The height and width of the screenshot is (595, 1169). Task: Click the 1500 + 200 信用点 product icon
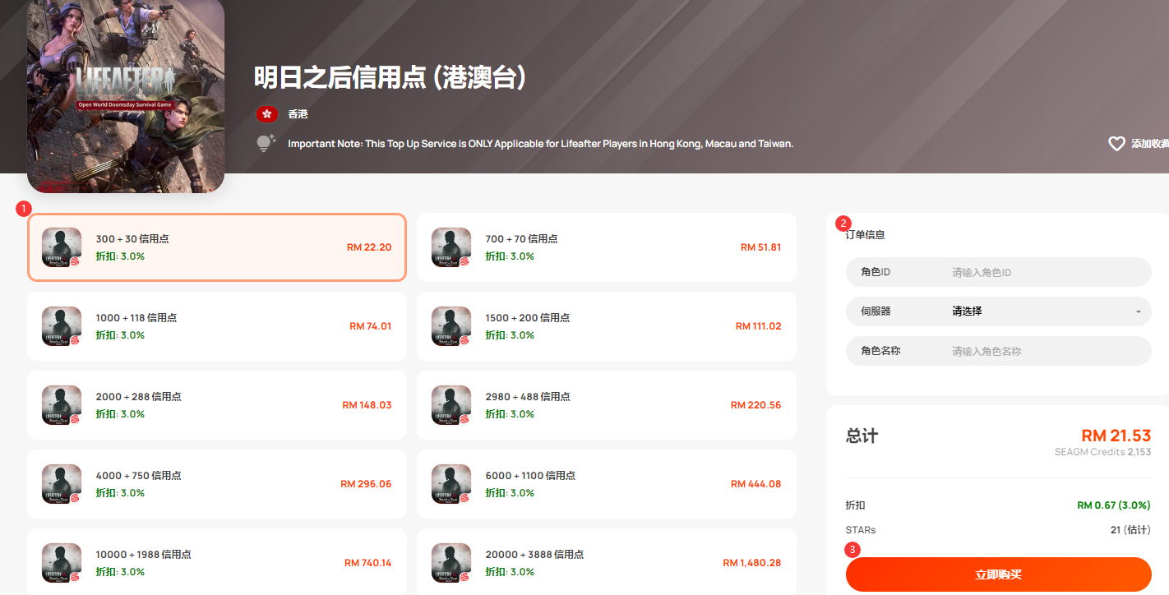click(451, 326)
